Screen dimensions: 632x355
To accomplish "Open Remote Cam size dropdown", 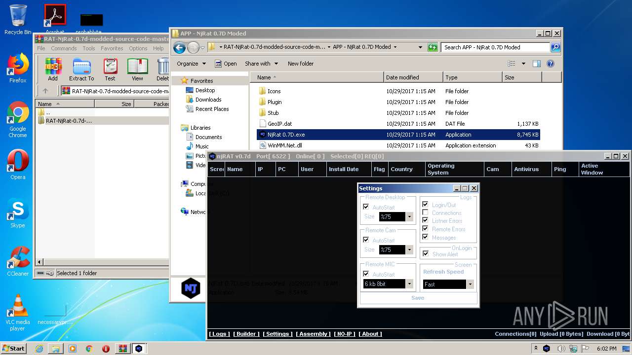I will (409, 249).
